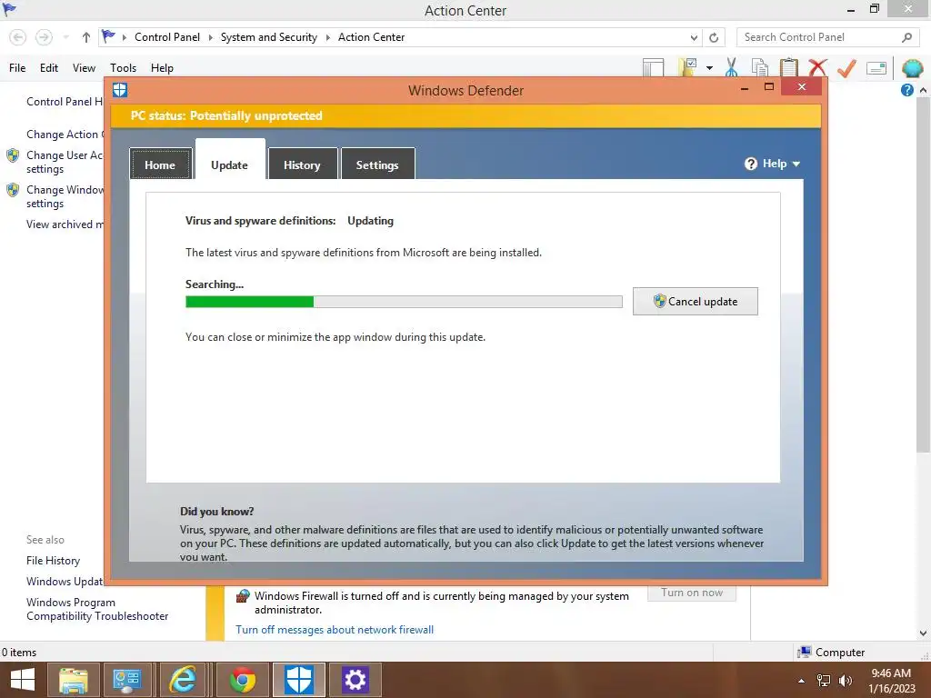Expand the address bar history dropdown
The image size is (931, 698).
pos(694,37)
